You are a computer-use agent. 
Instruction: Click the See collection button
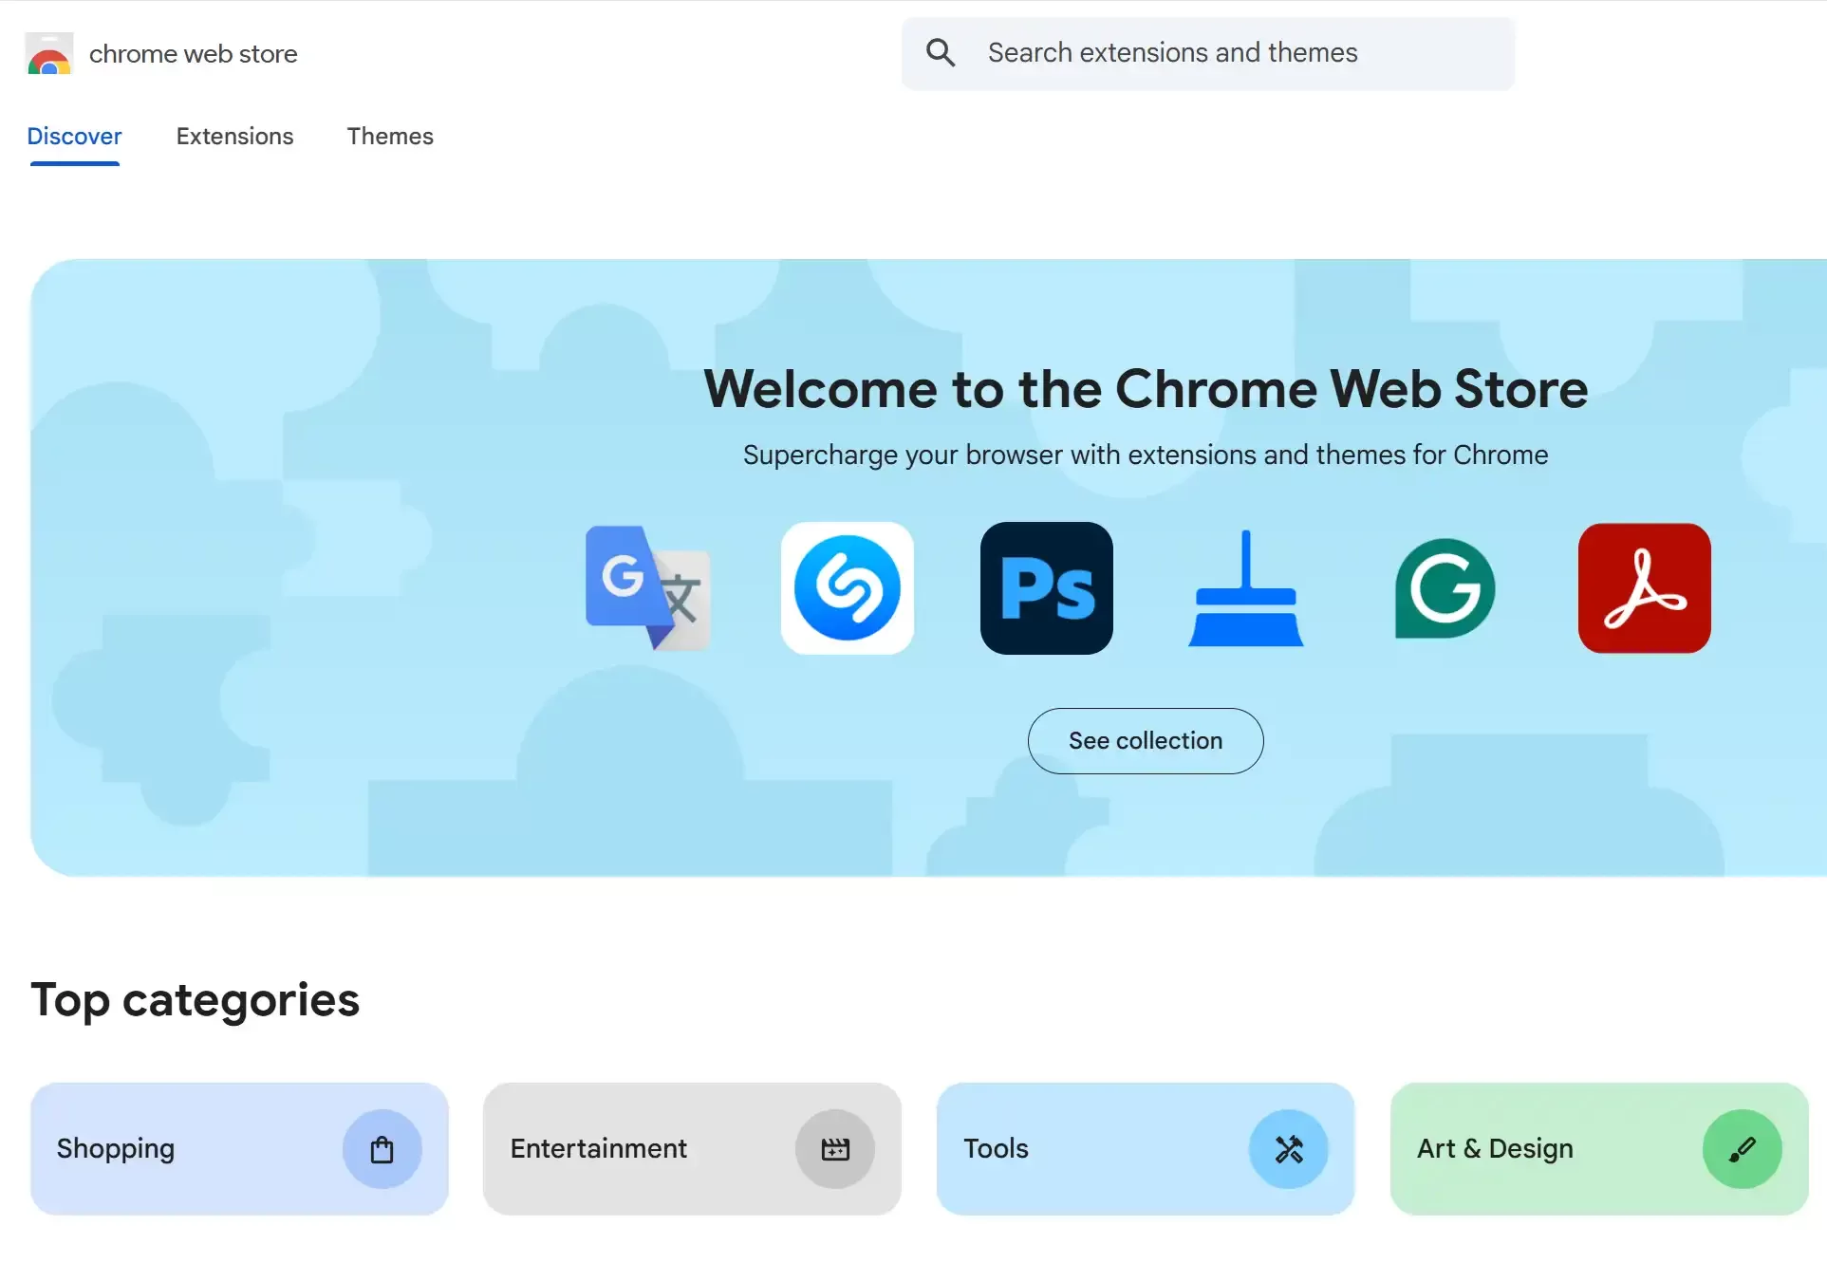1146,741
